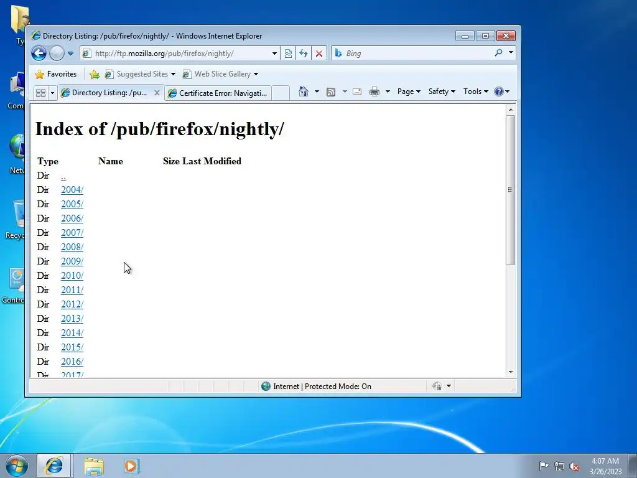Open the 2016/ directory link
Screen dimensions: 637x478
[x=72, y=362]
